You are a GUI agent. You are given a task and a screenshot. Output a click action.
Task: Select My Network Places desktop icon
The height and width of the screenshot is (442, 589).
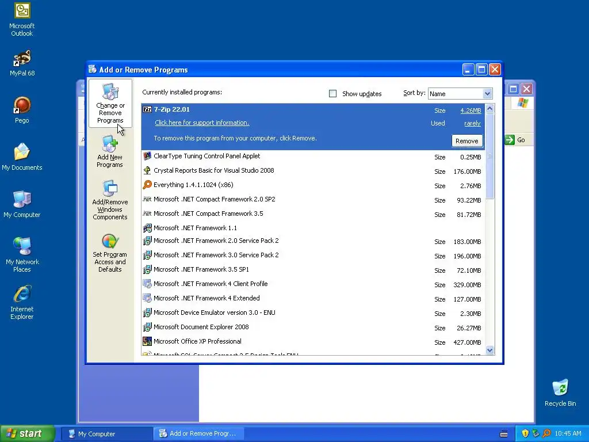tap(22, 254)
